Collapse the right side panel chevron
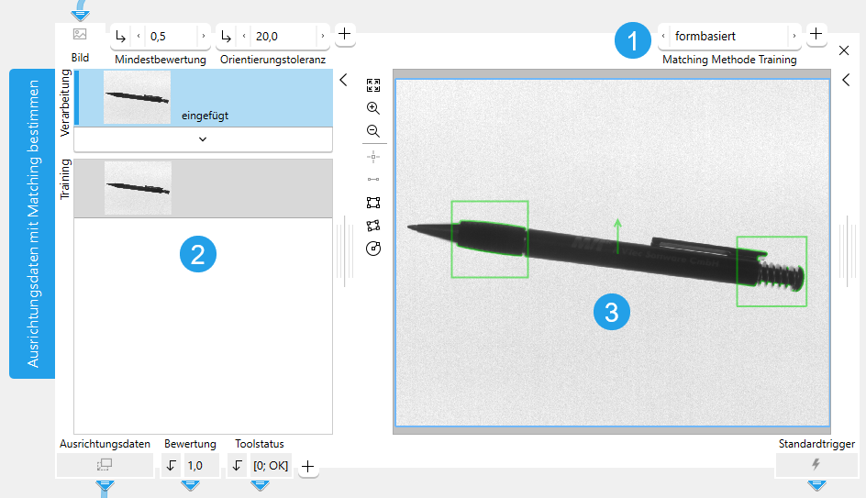This screenshot has height=498, width=866. pos(846,80)
